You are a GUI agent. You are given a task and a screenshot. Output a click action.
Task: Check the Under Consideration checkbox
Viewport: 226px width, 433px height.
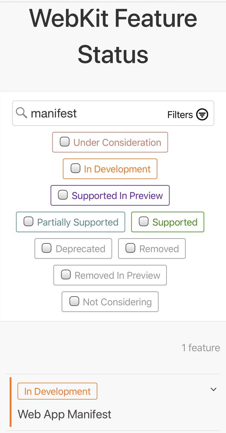tap(65, 142)
